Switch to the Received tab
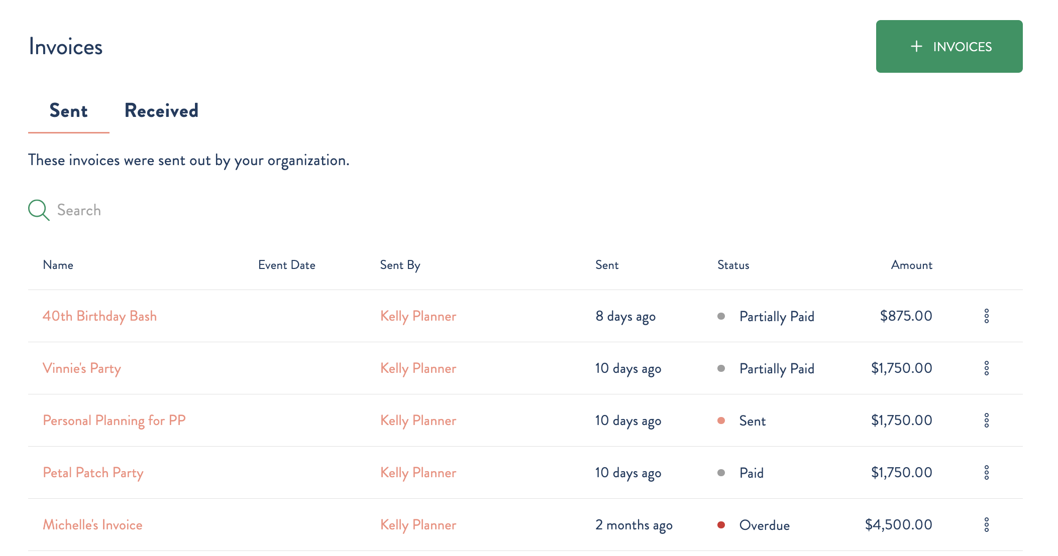Image resolution: width=1058 pixels, height=556 pixels. tap(161, 110)
